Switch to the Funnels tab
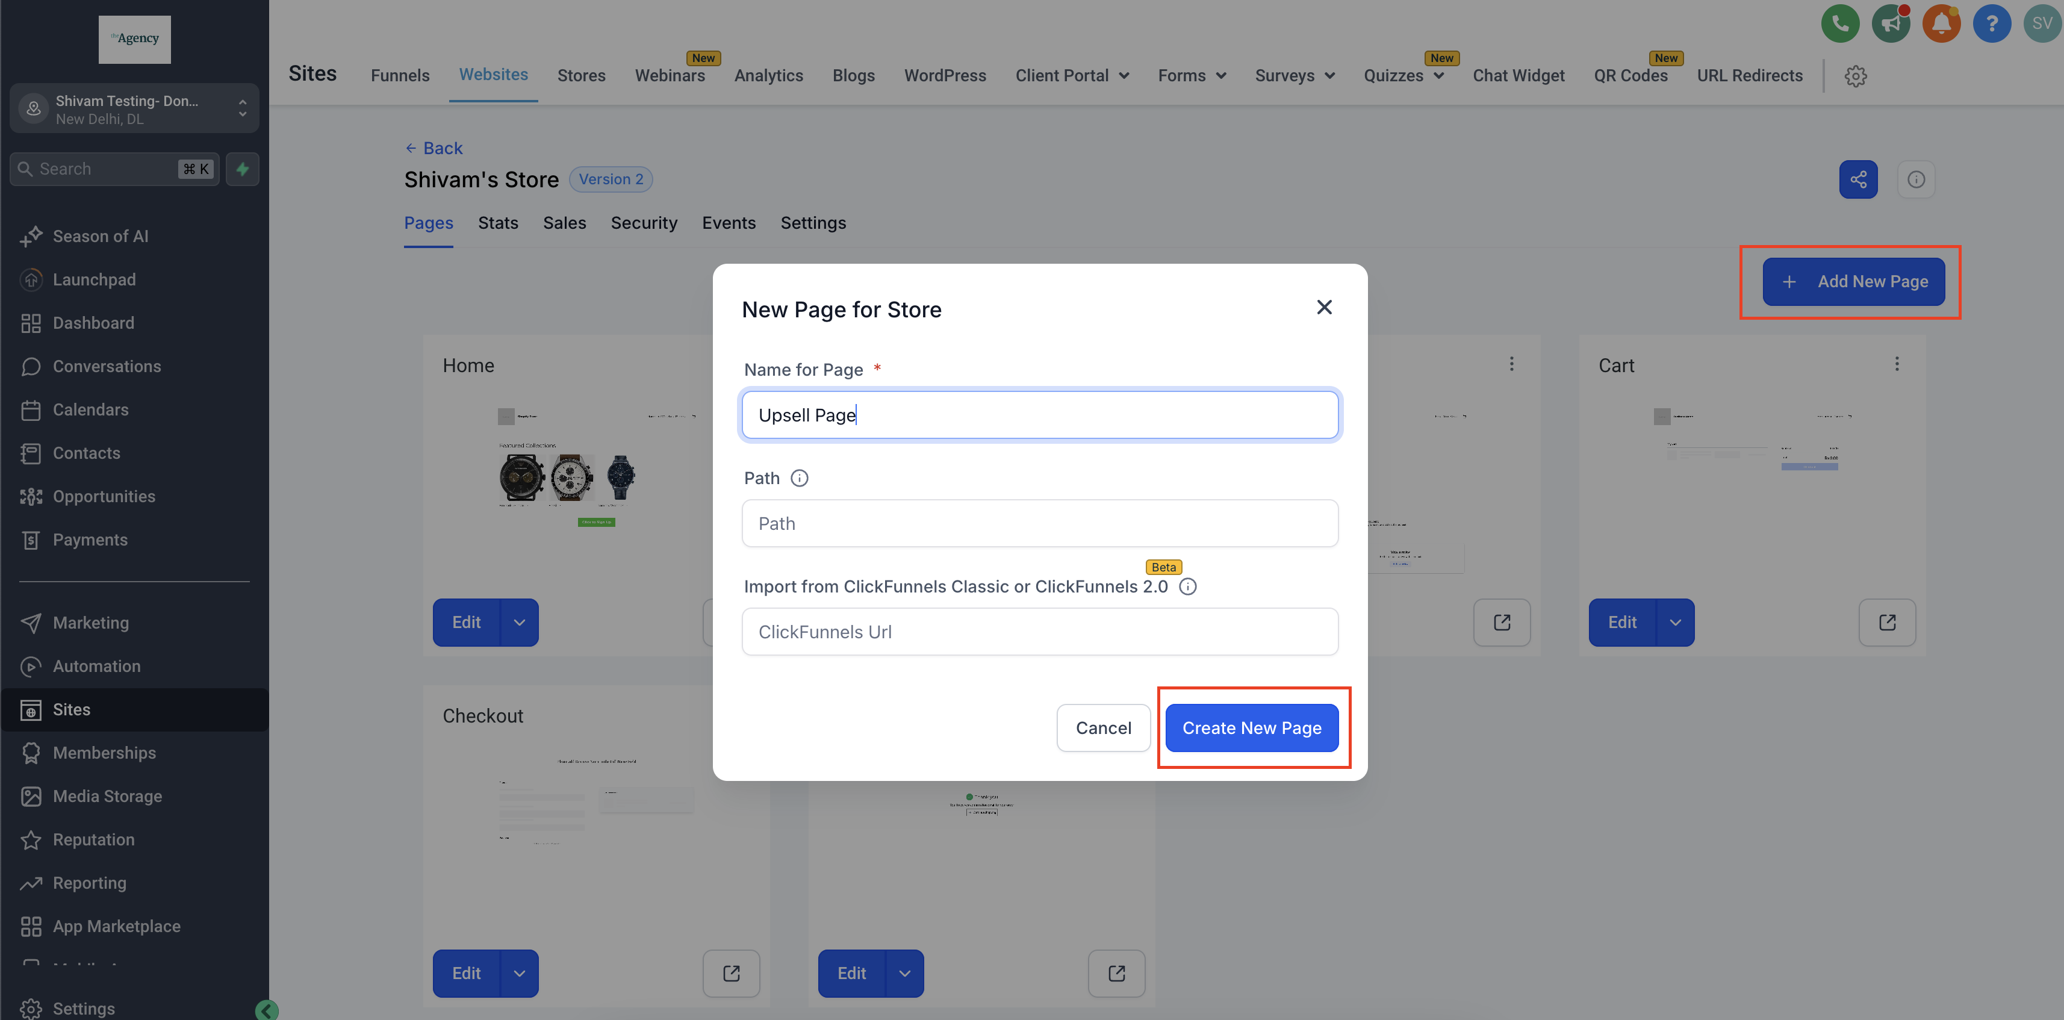This screenshot has height=1020, width=2064. pyautogui.click(x=400, y=75)
